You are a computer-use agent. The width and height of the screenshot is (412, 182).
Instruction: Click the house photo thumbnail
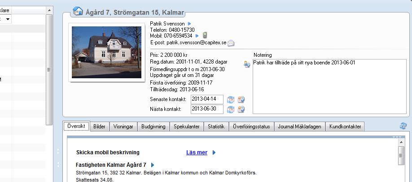107,52
